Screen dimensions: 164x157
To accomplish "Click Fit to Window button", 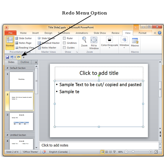I will tap(94, 43).
